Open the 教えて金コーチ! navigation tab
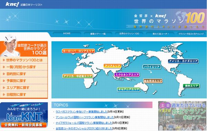Viewport: 207px width, 131px height. point(160,34)
